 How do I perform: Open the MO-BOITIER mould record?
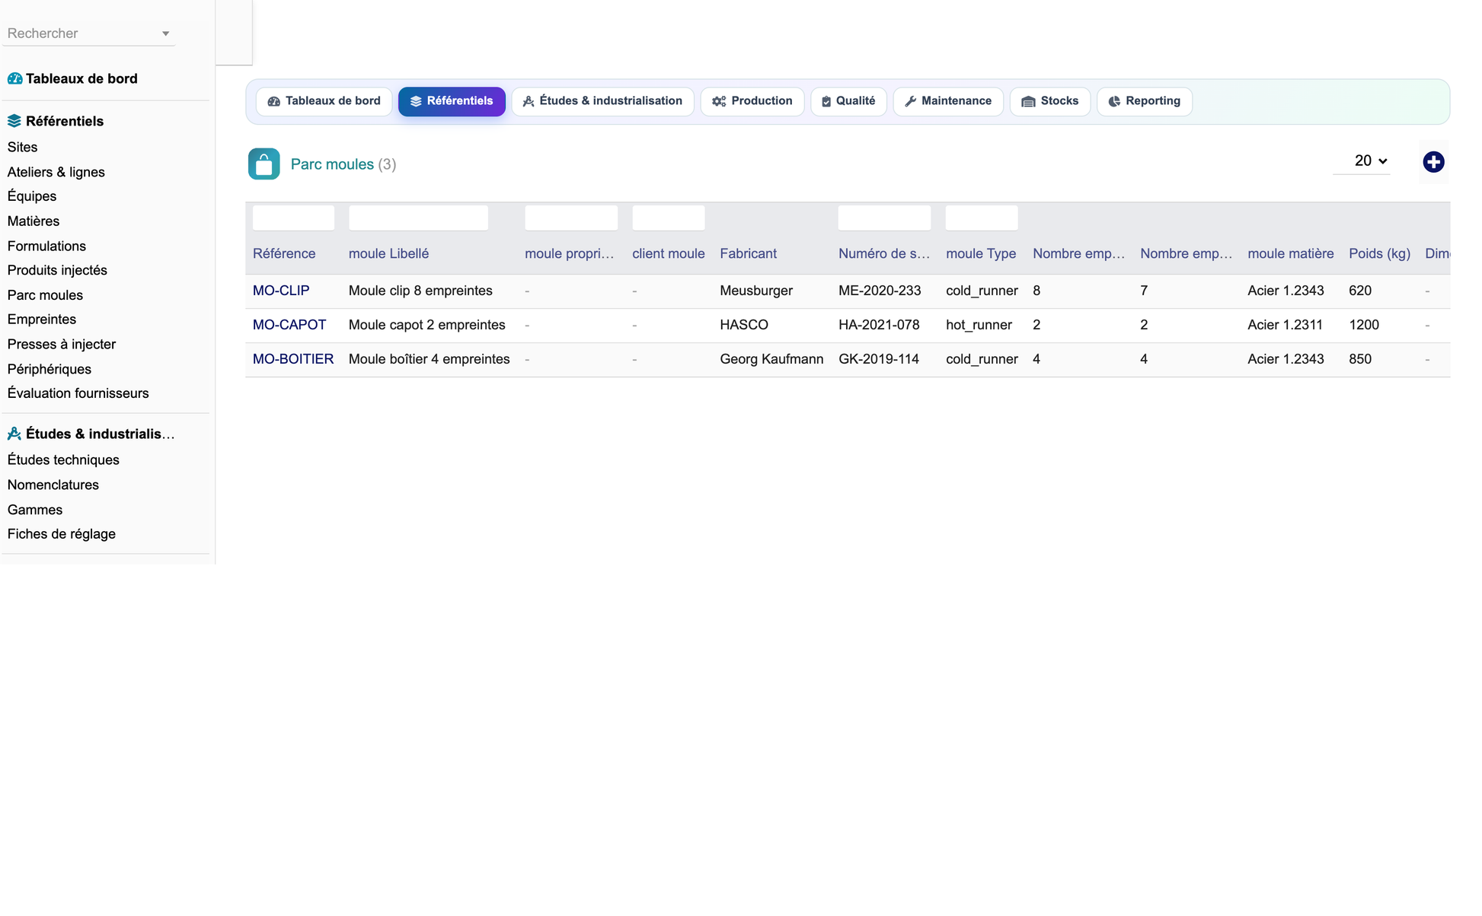293,359
